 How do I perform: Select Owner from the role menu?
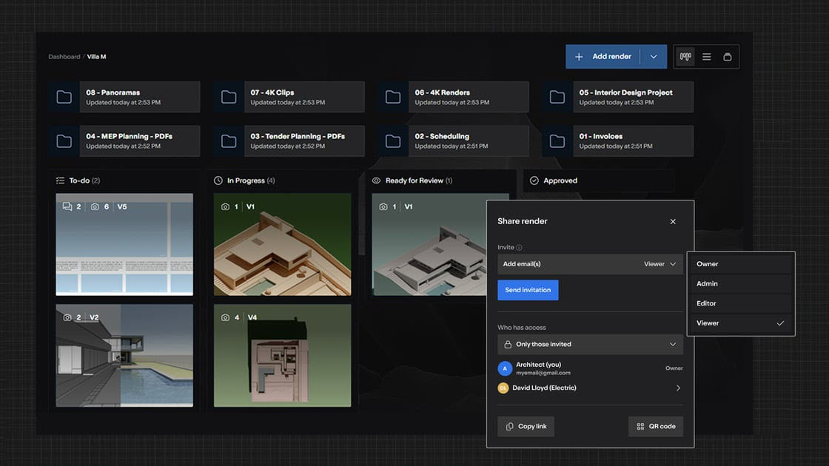pos(740,264)
